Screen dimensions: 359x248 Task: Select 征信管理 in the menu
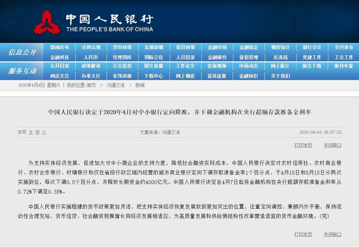click(249, 57)
